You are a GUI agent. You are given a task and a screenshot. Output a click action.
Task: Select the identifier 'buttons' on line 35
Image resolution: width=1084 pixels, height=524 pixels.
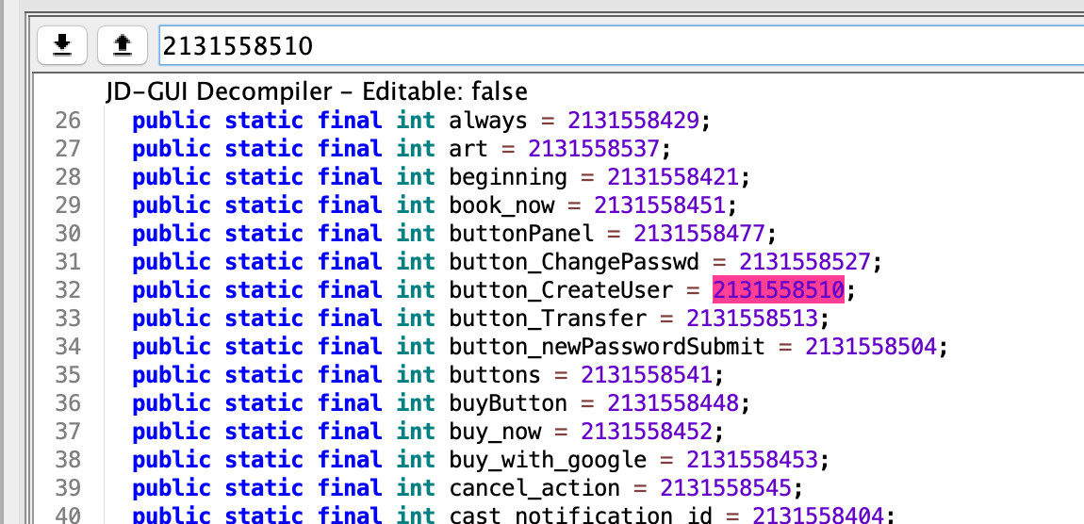[495, 375]
